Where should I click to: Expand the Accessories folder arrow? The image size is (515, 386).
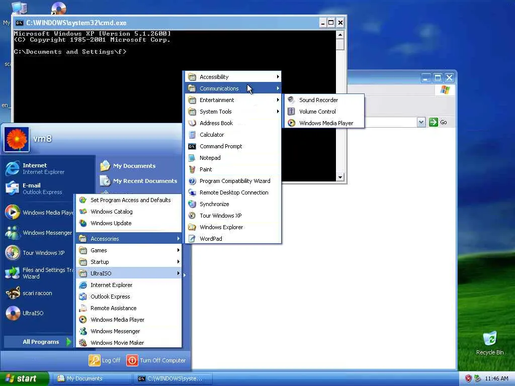179,239
